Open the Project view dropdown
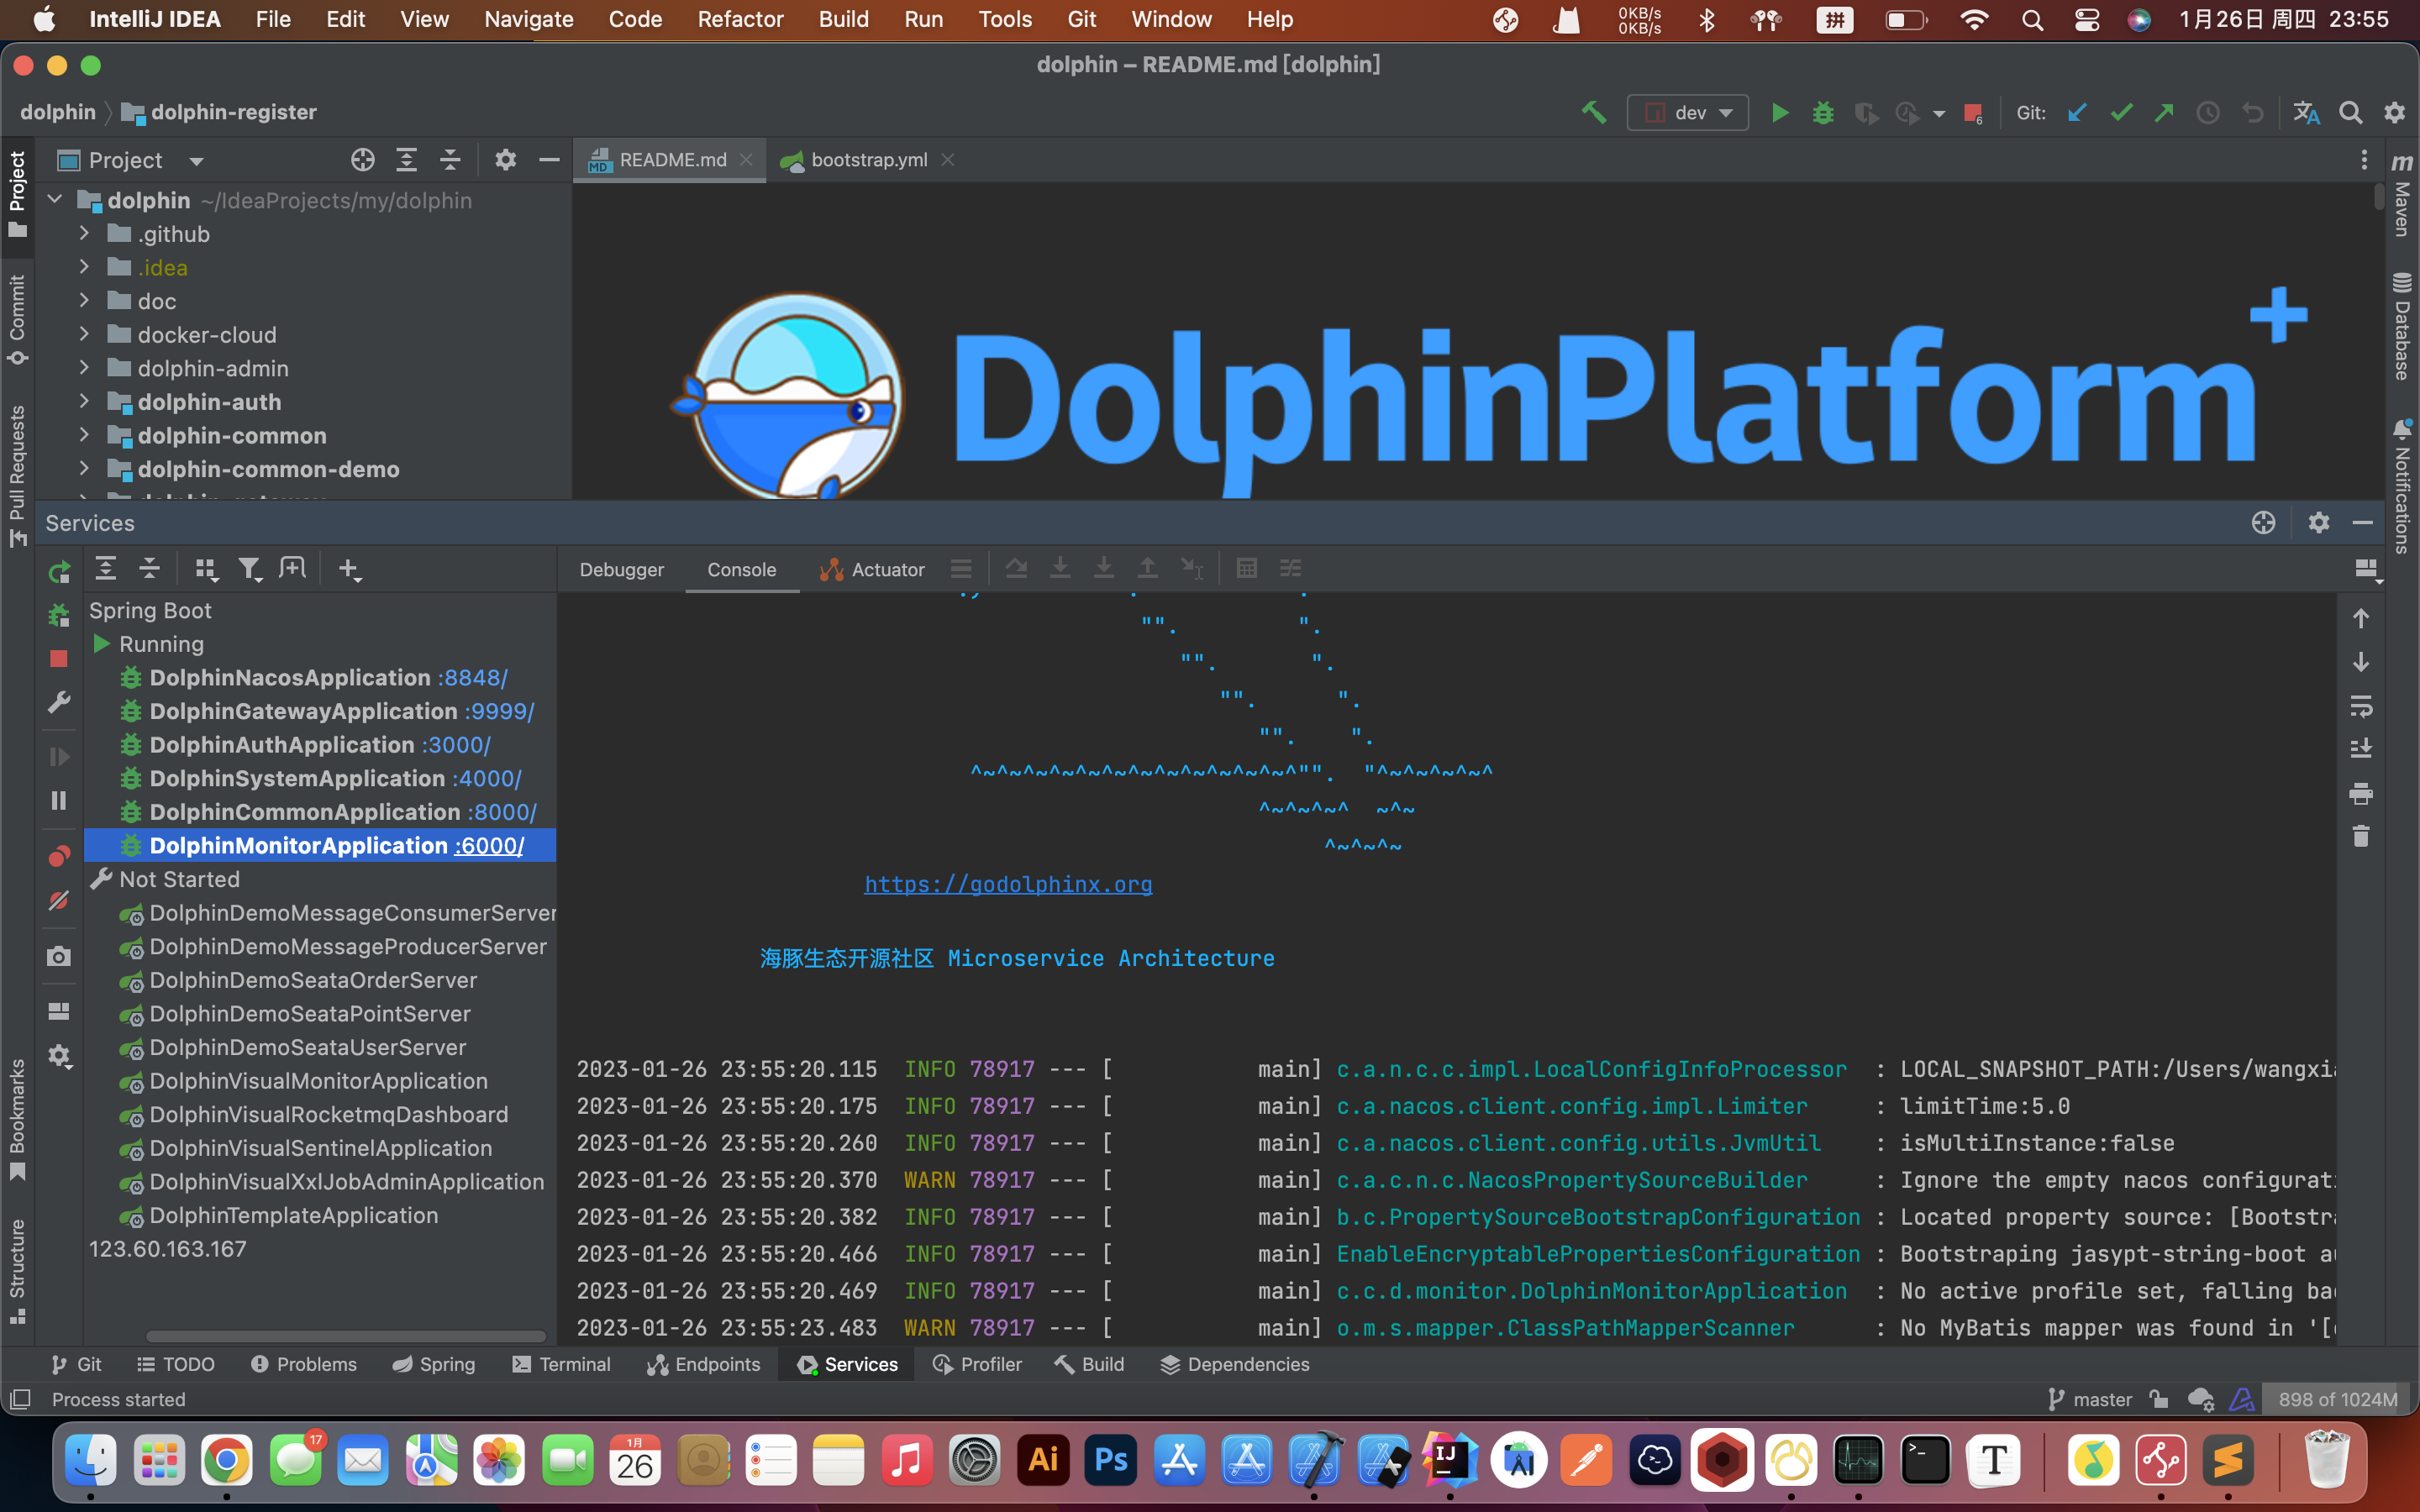2420x1512 pixels. click(x=196, y=161)
